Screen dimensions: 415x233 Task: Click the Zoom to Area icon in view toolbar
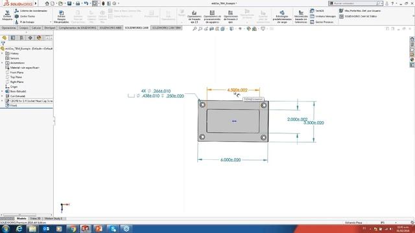coord(200,28)
